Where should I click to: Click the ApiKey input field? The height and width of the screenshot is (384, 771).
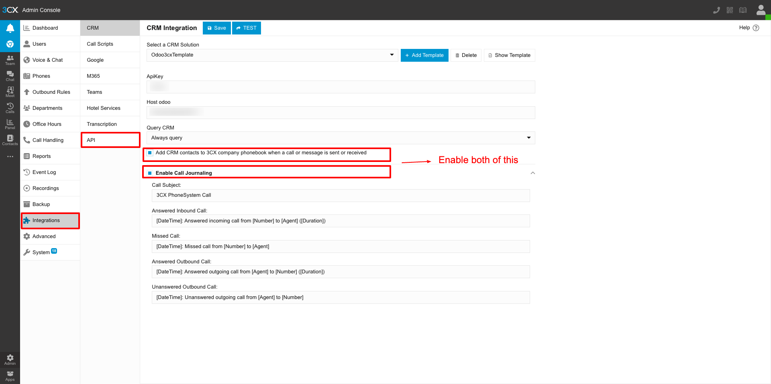(341, 87)
